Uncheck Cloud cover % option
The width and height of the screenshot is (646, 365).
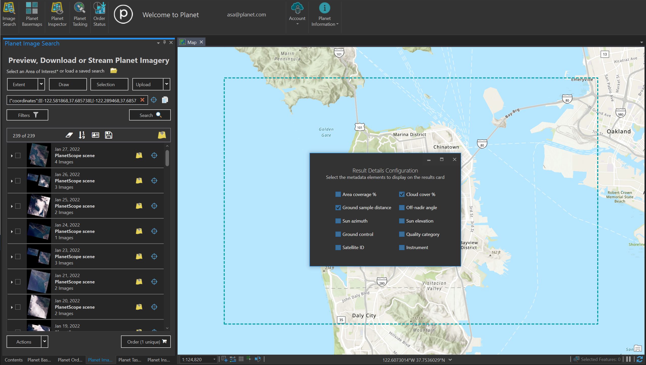pos(402,194)
